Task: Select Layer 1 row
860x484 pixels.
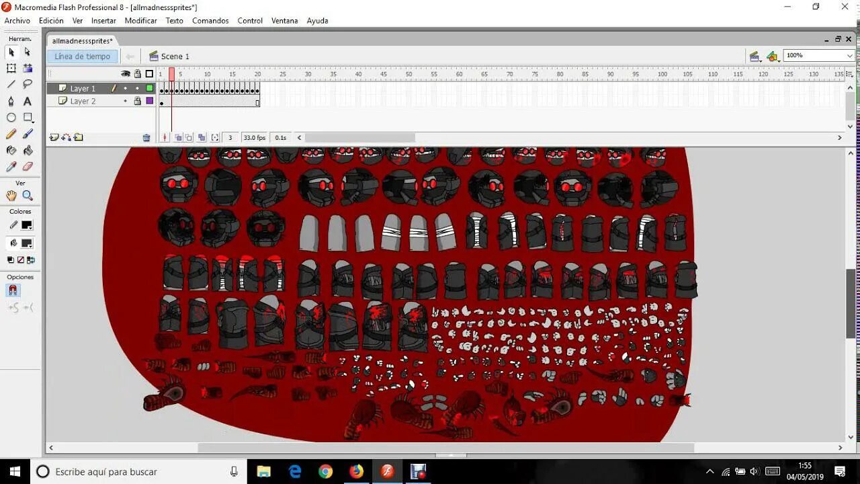Action: point(101,88)
